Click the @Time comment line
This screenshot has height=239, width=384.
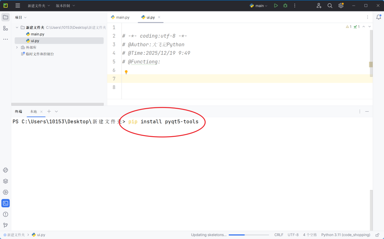(x=156, y=53)
